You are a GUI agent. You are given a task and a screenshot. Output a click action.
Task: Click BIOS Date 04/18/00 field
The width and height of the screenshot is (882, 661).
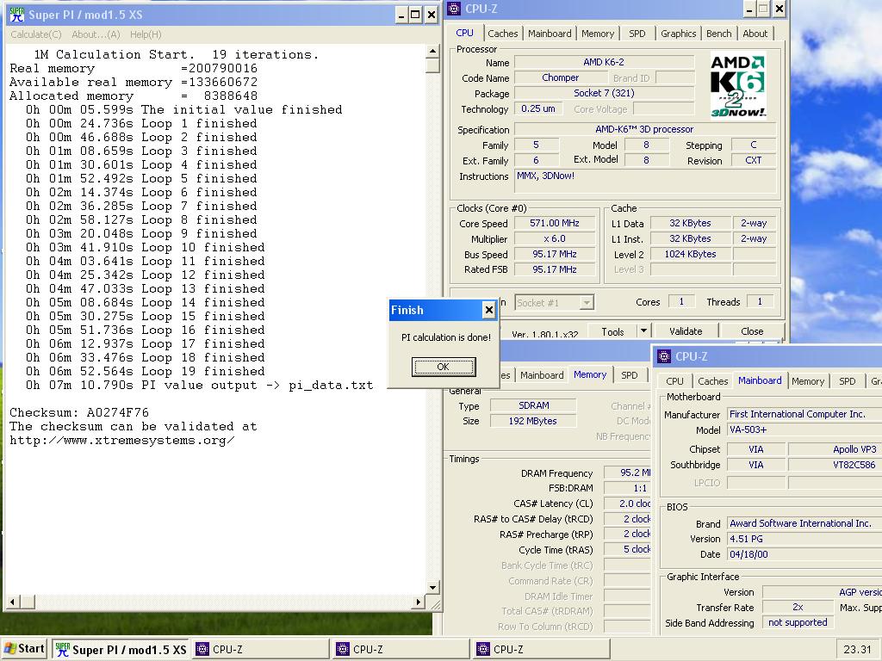click(804, 554)
